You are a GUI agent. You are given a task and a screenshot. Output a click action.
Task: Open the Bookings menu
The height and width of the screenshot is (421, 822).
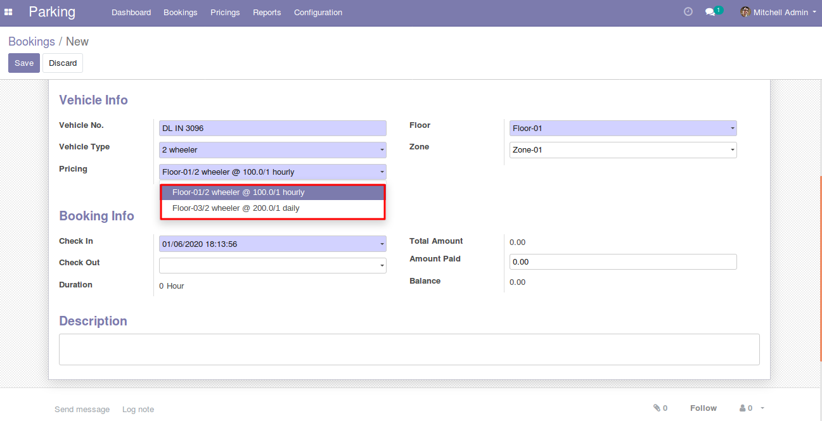click(181, 12)
